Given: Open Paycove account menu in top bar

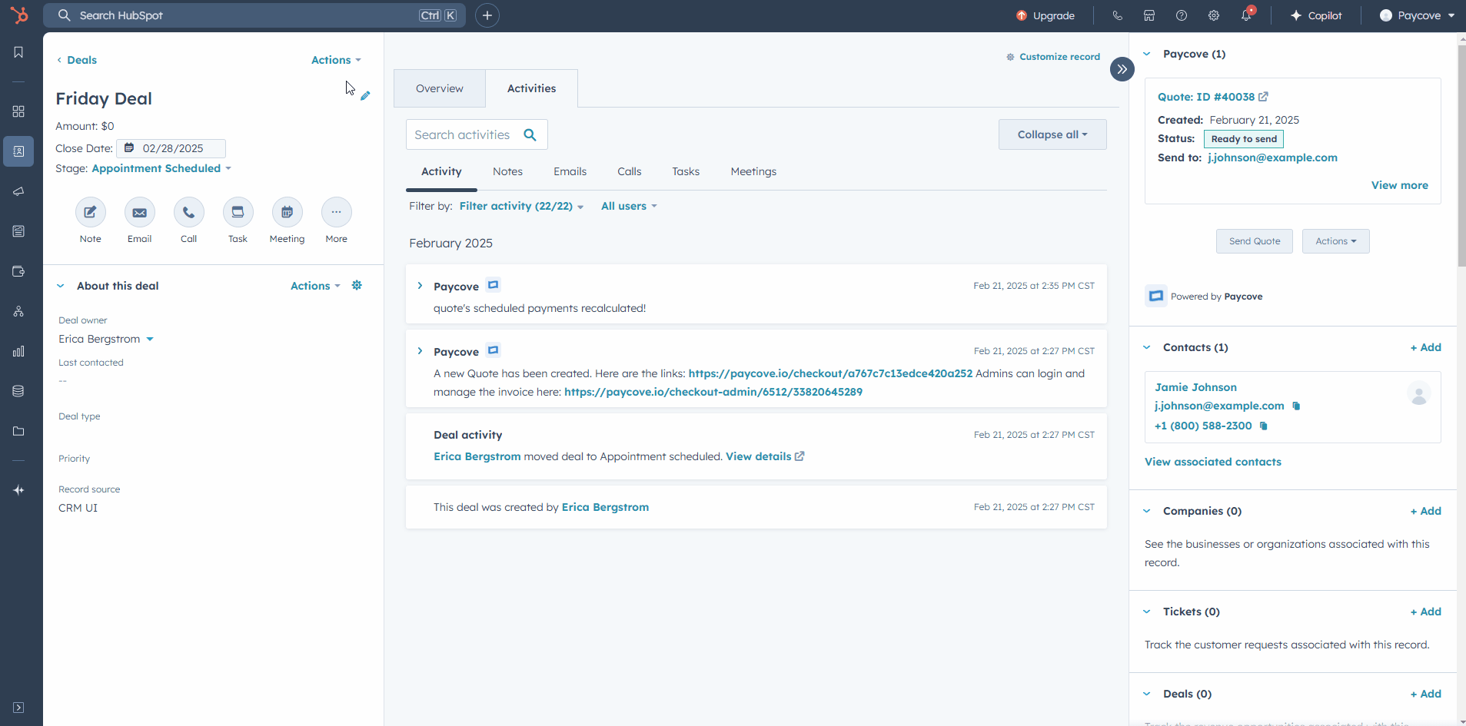Looking at the screenshot, I should coord(1418,15).
